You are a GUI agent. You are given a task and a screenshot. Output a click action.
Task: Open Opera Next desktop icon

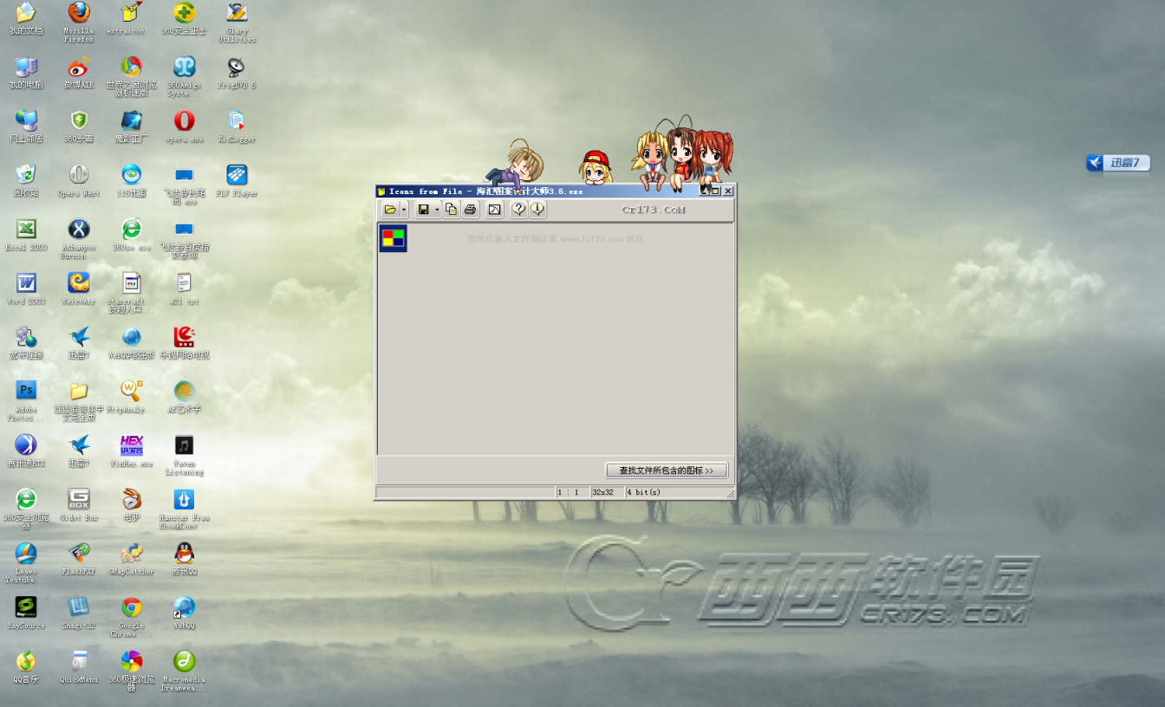(x=79, y=180)
